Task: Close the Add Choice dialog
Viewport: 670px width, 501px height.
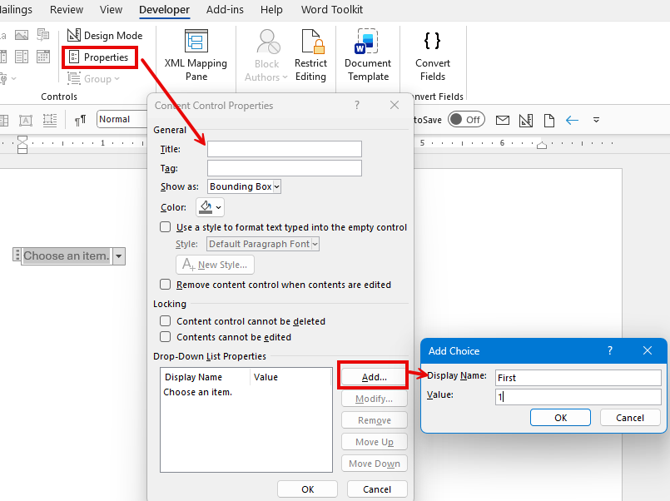Action: [648, 350]
